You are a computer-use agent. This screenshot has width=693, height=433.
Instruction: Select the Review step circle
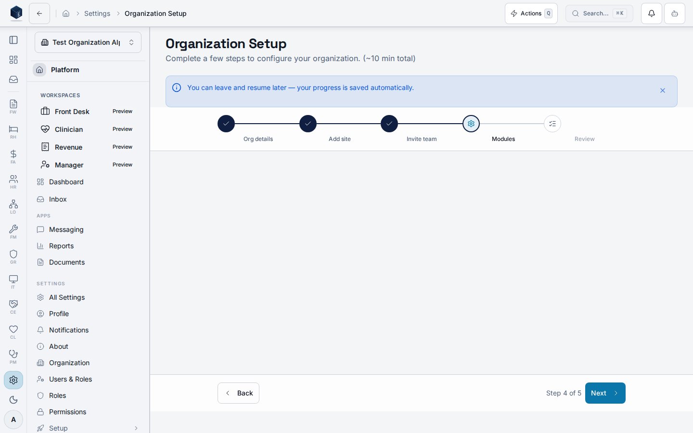click(552, 124)
